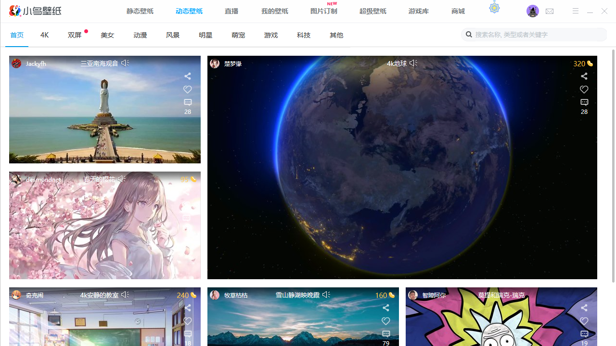Open the 我的壁纸 section
616x346 pixels.
pos(274,11)
